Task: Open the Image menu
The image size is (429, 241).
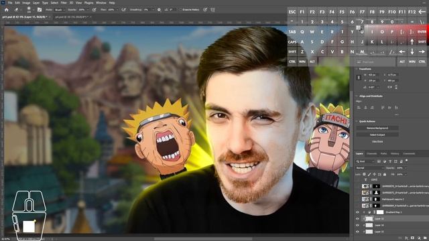Action: [x=26, y=3]
